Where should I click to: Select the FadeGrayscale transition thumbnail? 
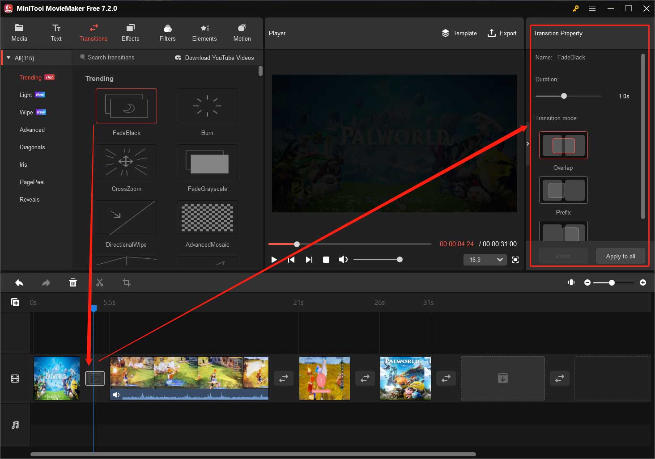click(207, 162)
